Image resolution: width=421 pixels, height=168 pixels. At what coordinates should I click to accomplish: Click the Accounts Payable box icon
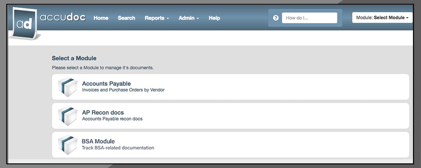[x=67, y=87]
